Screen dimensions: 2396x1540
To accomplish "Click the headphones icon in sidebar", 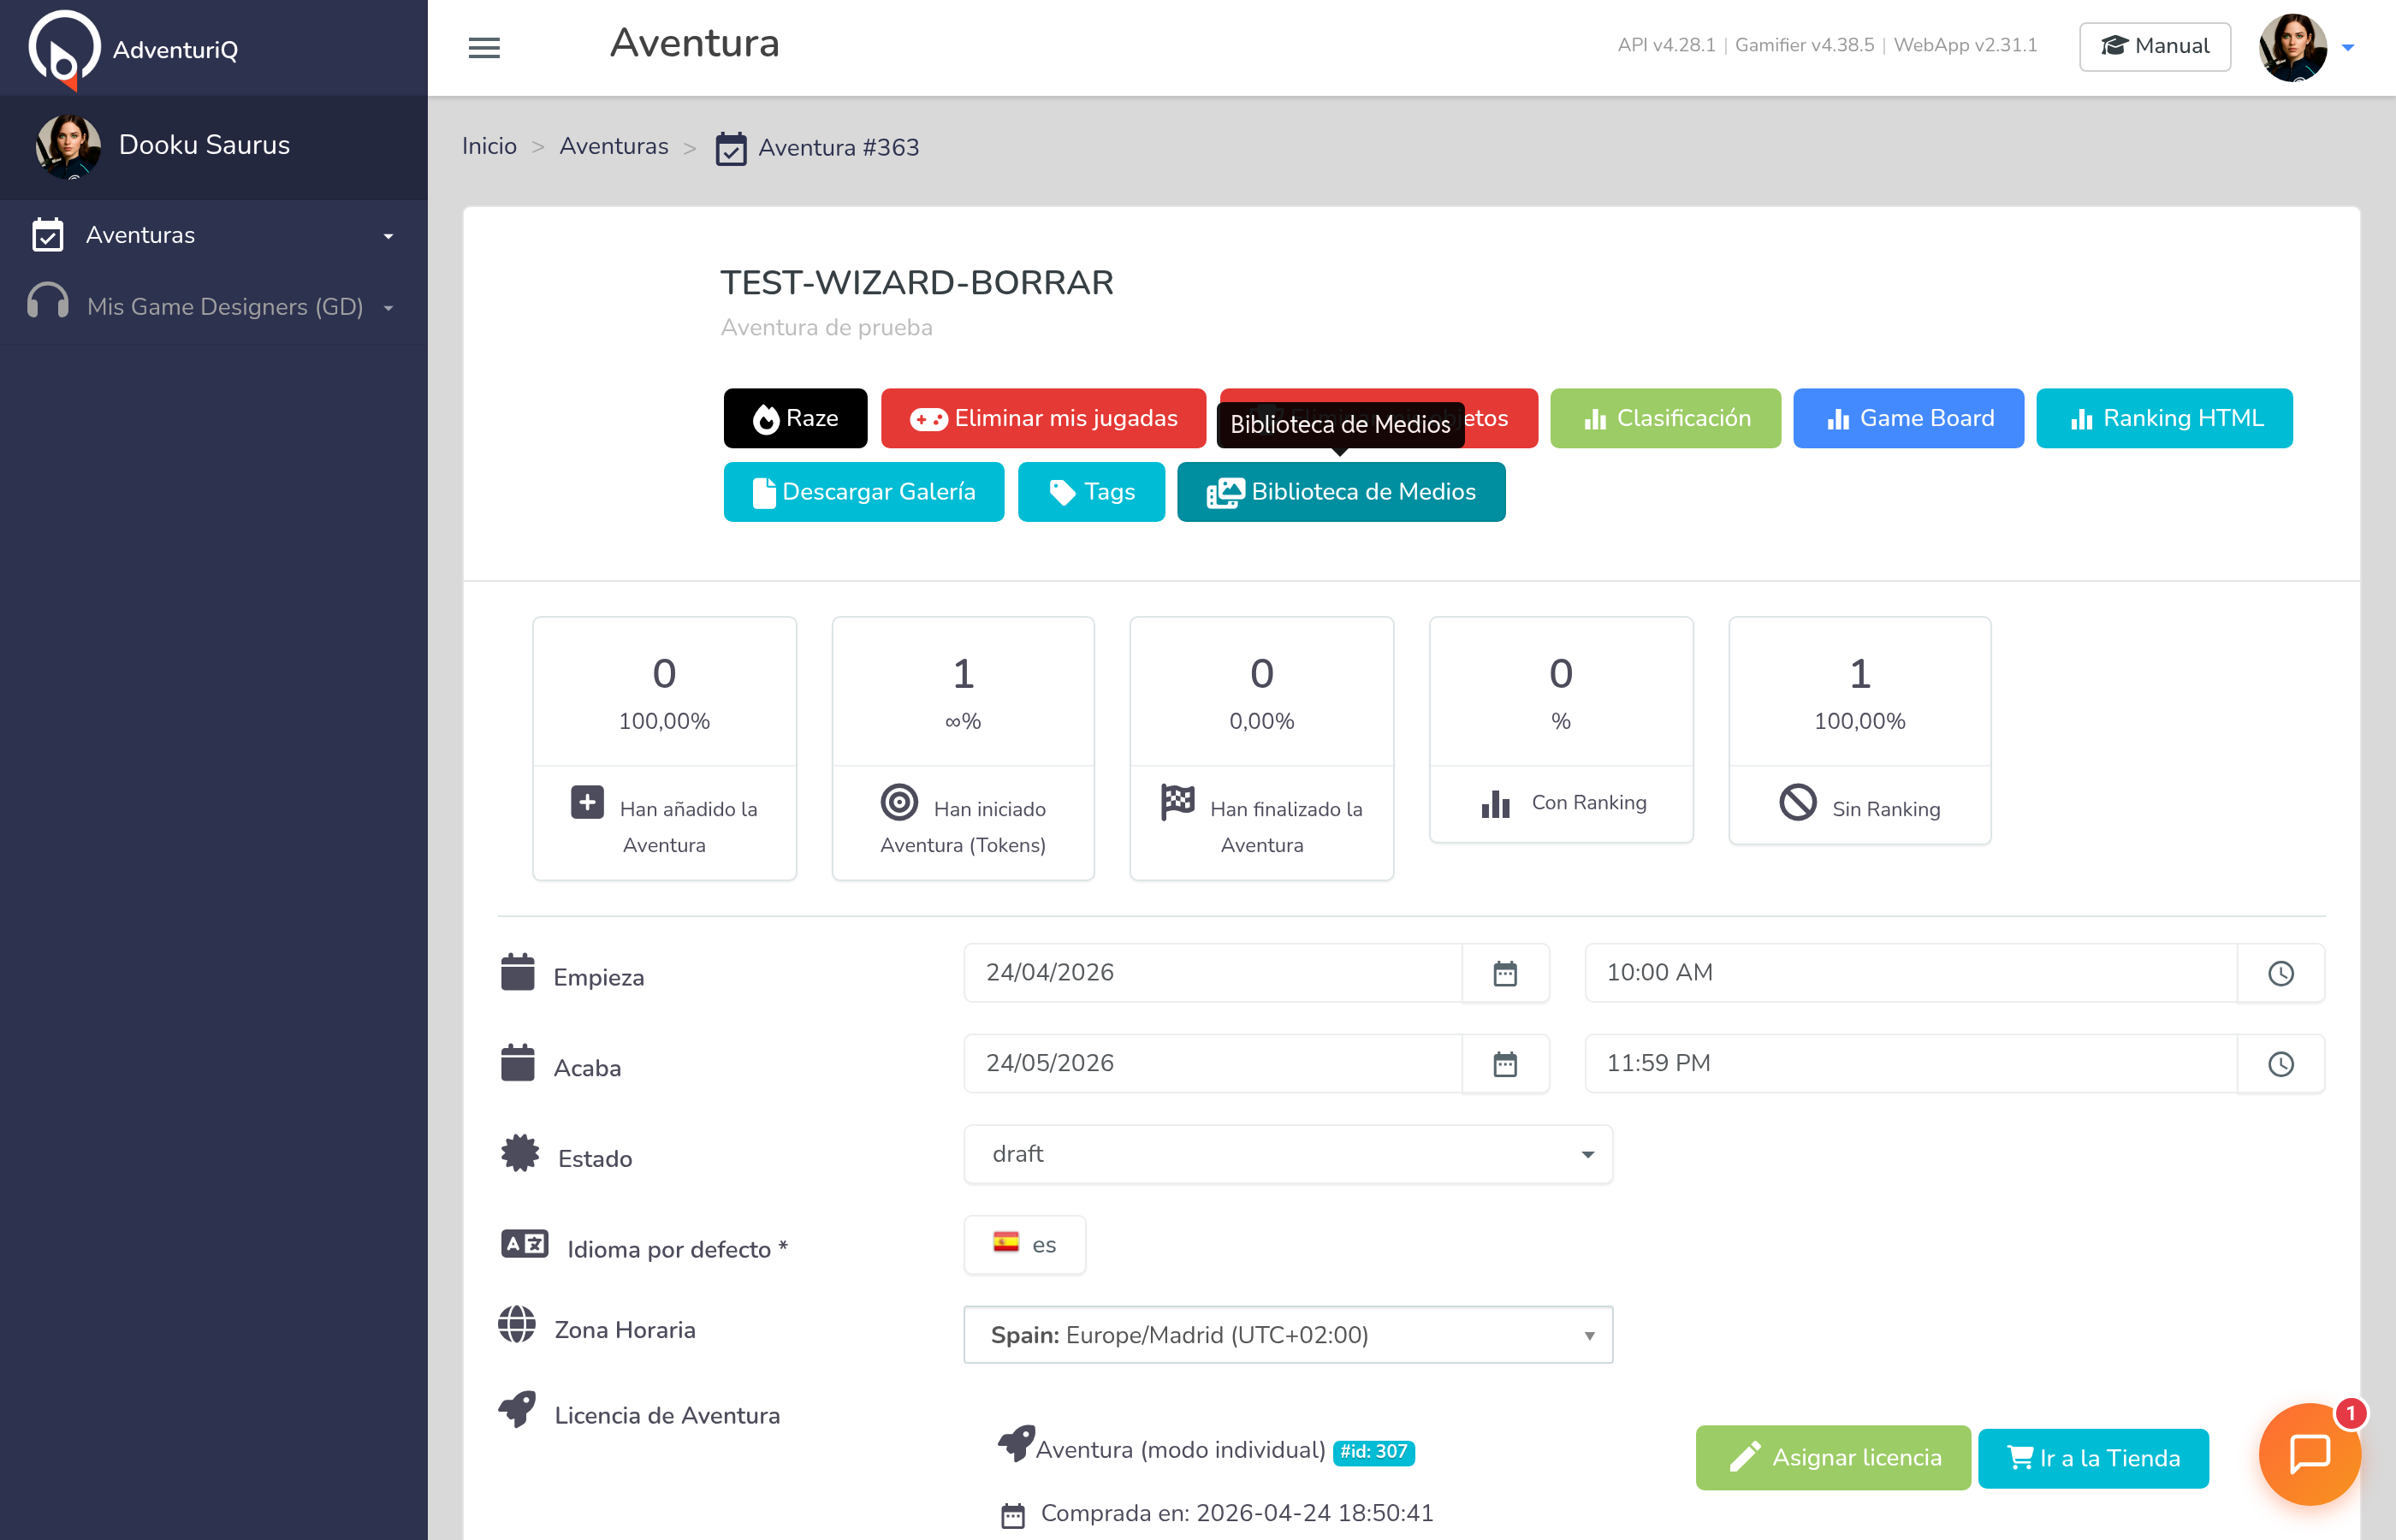I will (48, 301).
